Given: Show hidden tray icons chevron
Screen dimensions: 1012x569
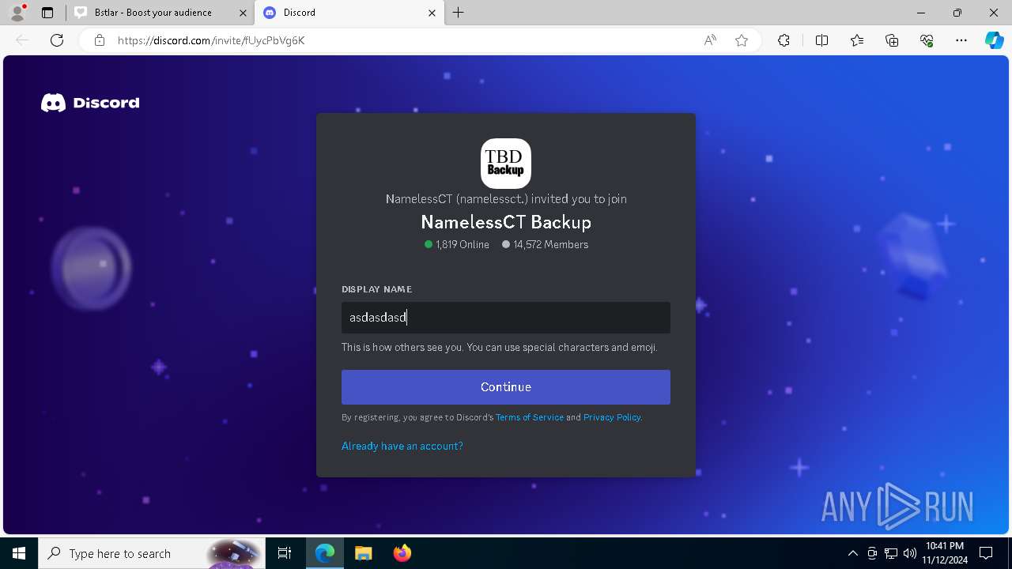Looking at the screenshot, I should (852, 553).
